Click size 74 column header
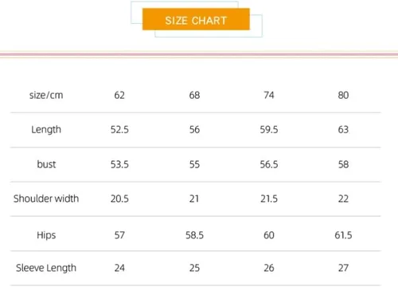The height and width of the screenshot is (287, 398). (269, 95)
